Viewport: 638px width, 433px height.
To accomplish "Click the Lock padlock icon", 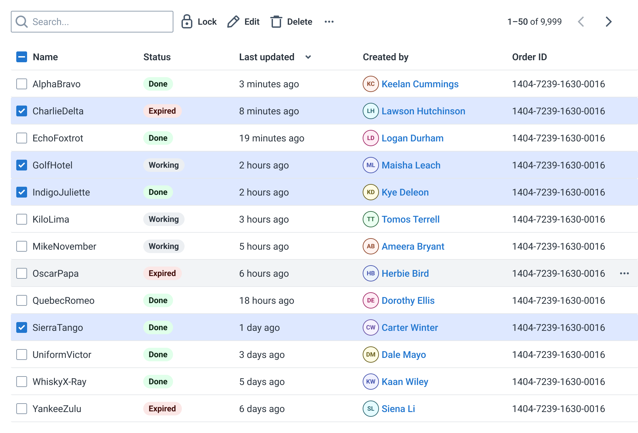I will coord(187,22).
